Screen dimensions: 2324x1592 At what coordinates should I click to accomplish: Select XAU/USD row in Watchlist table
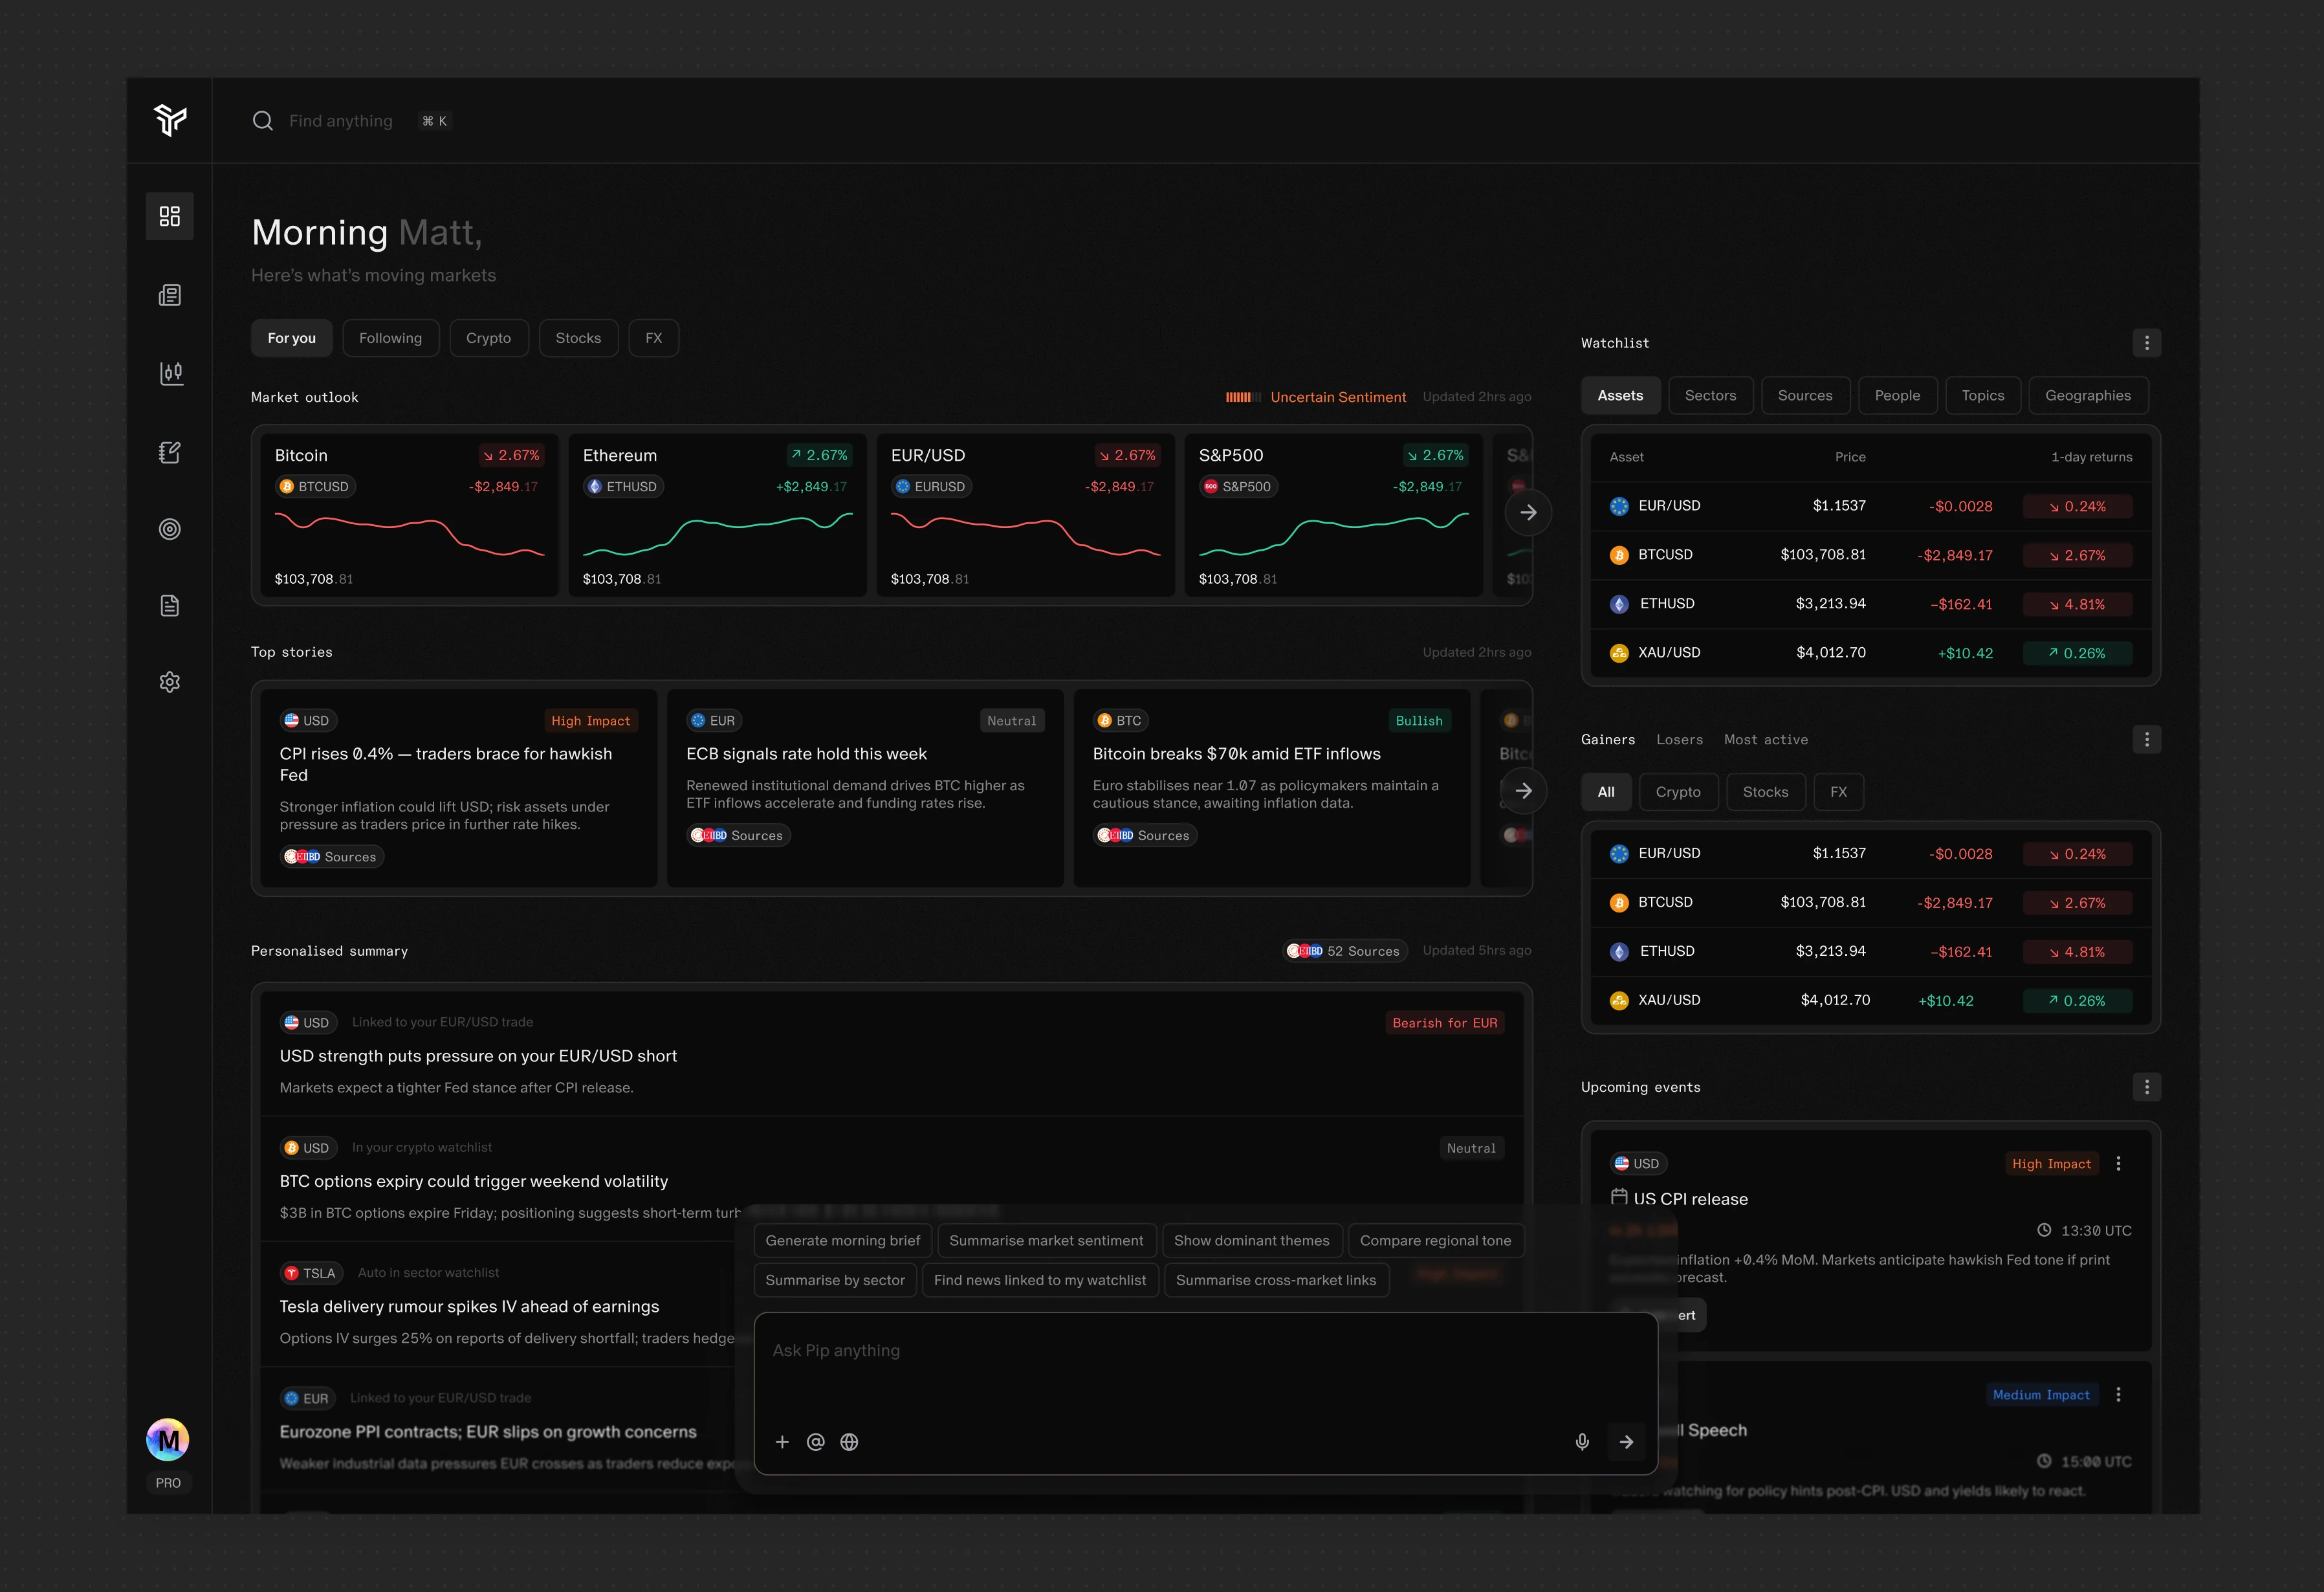click(1871, 653)
